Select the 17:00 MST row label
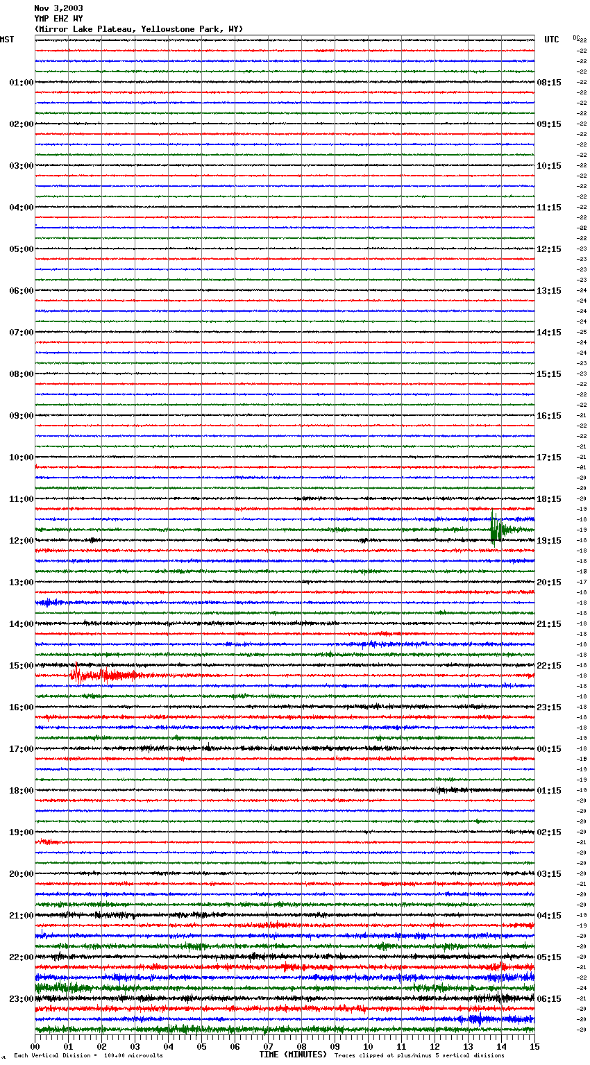590x1065 pixels. [21, 749]
